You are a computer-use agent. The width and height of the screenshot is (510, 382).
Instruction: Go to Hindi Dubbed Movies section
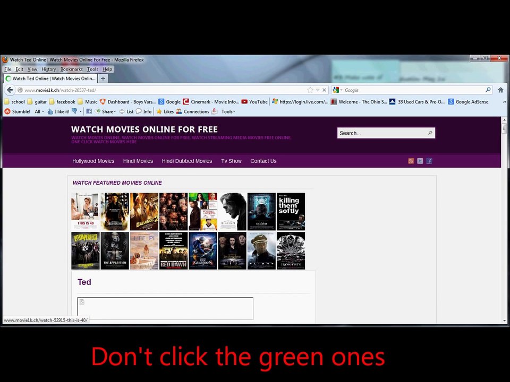click(x=187, y=161)
